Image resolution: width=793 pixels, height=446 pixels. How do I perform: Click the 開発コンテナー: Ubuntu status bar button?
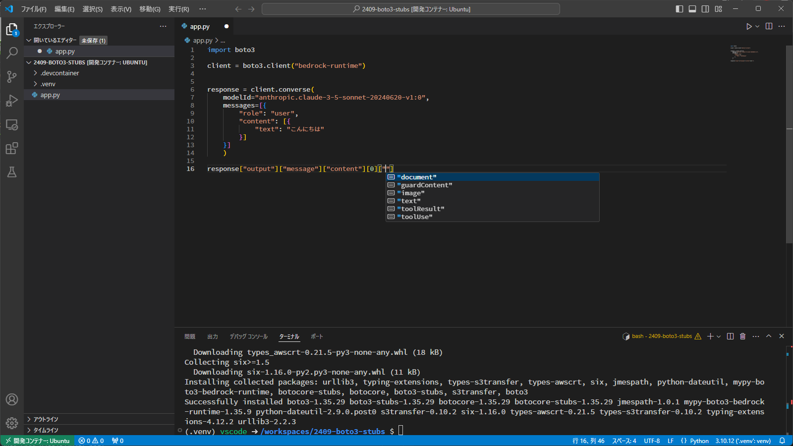coord(38,441)
